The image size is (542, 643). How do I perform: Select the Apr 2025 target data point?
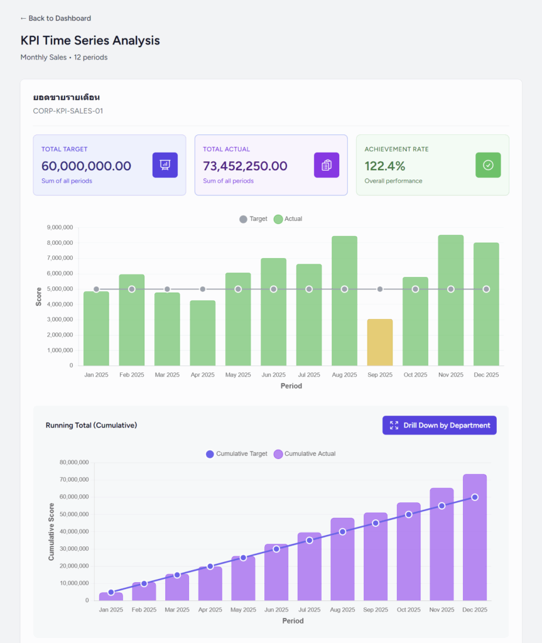203,289
